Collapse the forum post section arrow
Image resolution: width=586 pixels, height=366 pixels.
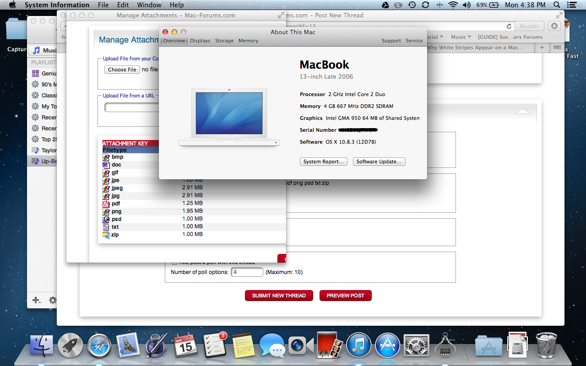[523, 111]
